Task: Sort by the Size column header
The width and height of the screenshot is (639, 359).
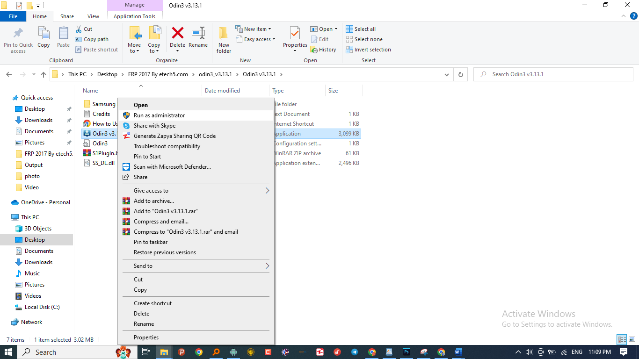Action: pyautogui.click(x=344, y=91)
